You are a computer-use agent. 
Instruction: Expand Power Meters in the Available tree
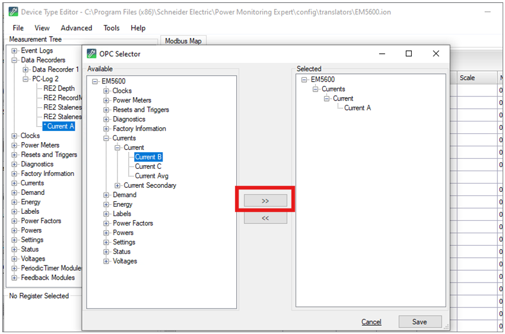[x=106, y=100]
